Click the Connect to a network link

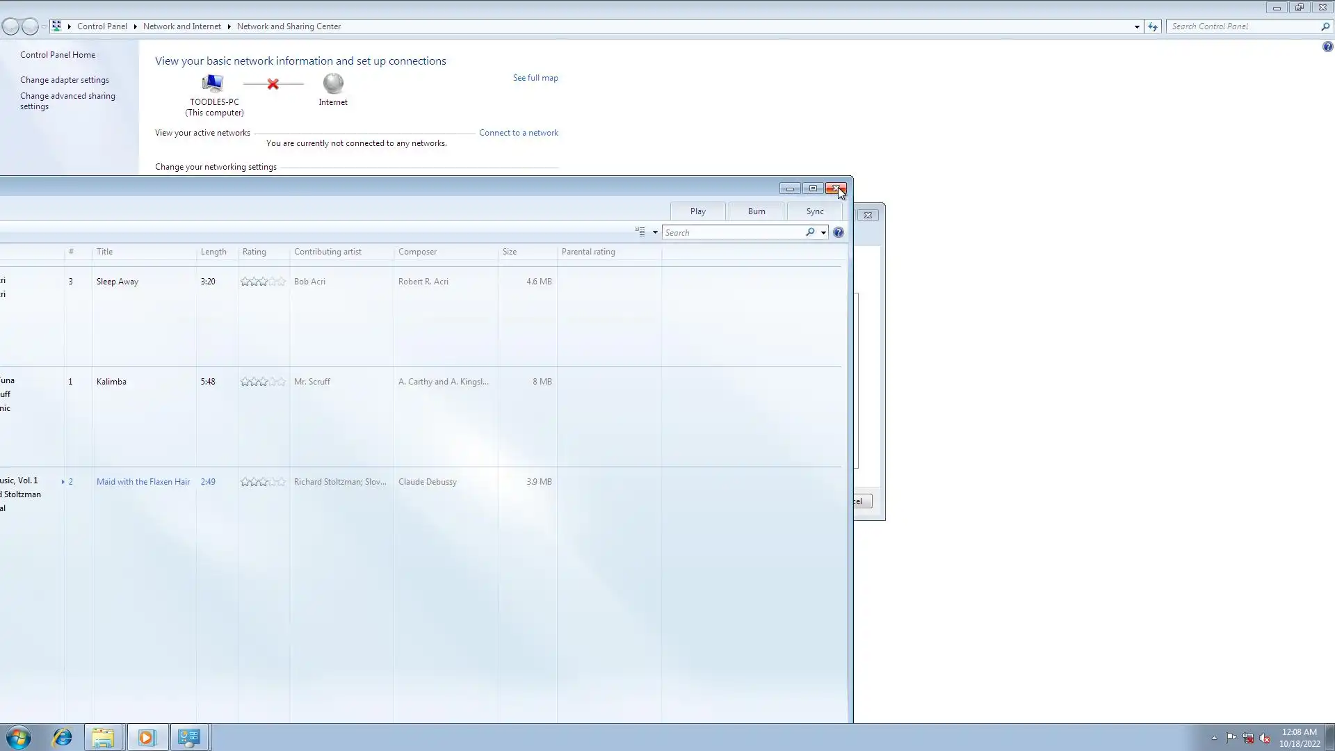pyautogui.click(x=518, y=133)
